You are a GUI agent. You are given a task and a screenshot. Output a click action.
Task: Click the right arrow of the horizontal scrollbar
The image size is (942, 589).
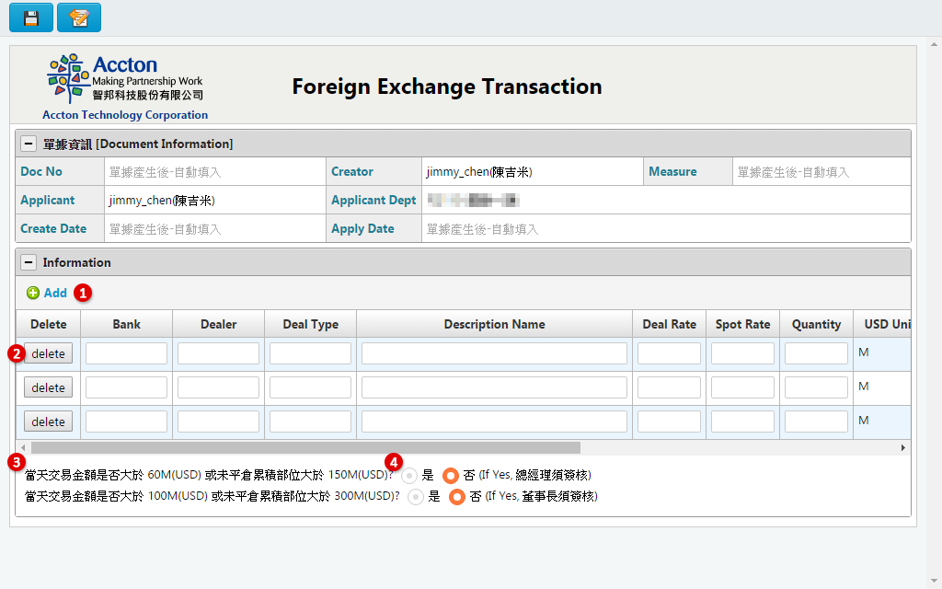pyautogui.click(x=903, y=447)
